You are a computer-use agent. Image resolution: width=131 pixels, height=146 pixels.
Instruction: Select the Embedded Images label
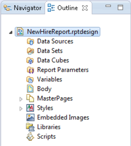[x=63, y=118]
